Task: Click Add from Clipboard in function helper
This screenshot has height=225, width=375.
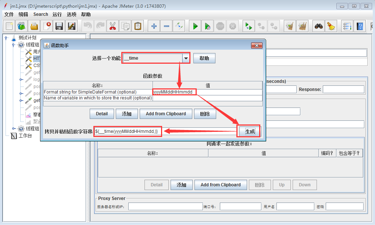Action: 166,114
